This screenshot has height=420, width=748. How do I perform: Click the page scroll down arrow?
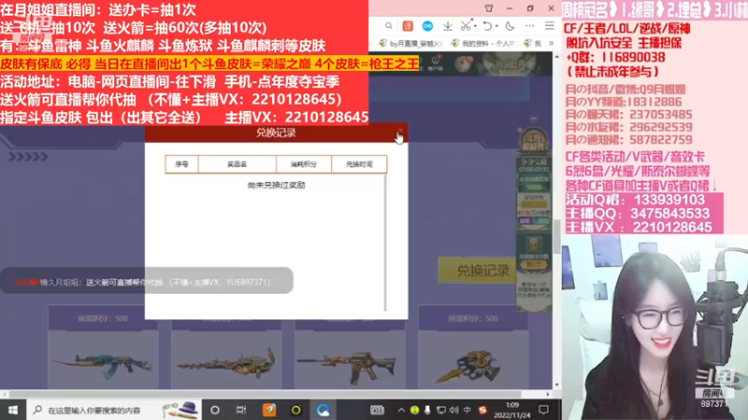tap(556, 385)
